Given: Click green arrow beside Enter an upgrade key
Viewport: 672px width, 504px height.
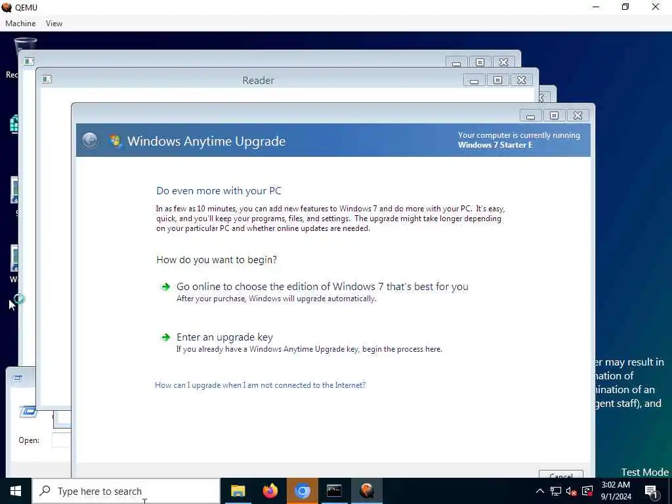Looking at the screenshot, I should pos(165,338).
